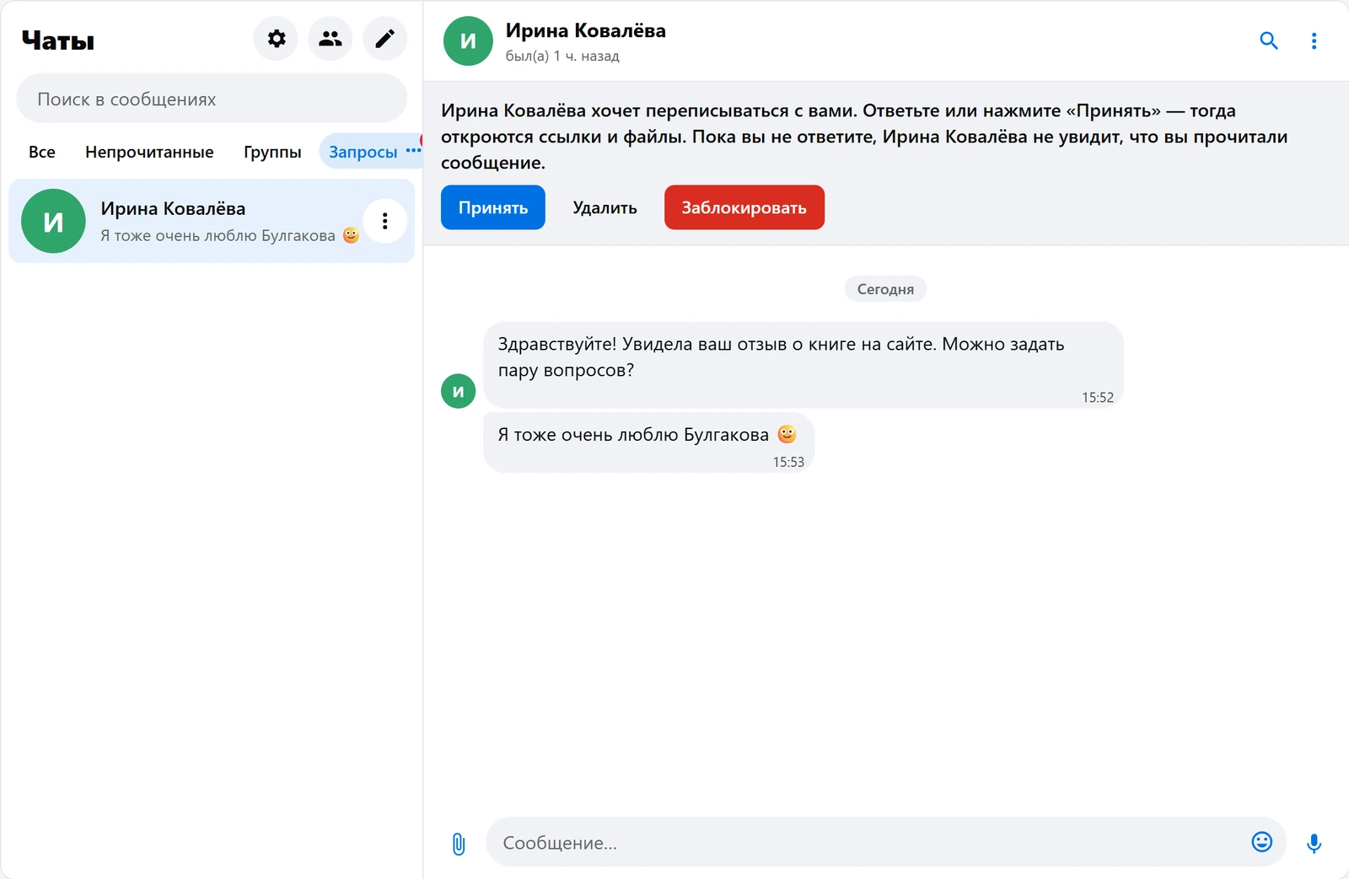Click message bubble Я тоже очень люблю Булгакова
Viewport: 1349px width, 879px height.
click(x=648, y=442)
